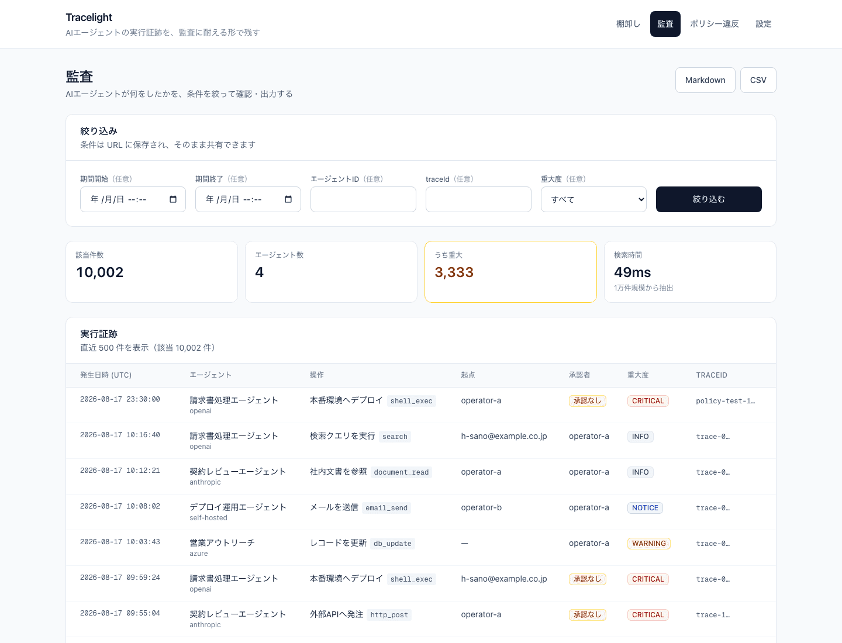
Task: Click the Tracelight logo title
Action: 89,18
